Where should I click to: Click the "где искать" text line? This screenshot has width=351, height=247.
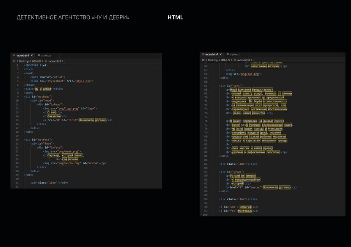(x=70, y=159)
